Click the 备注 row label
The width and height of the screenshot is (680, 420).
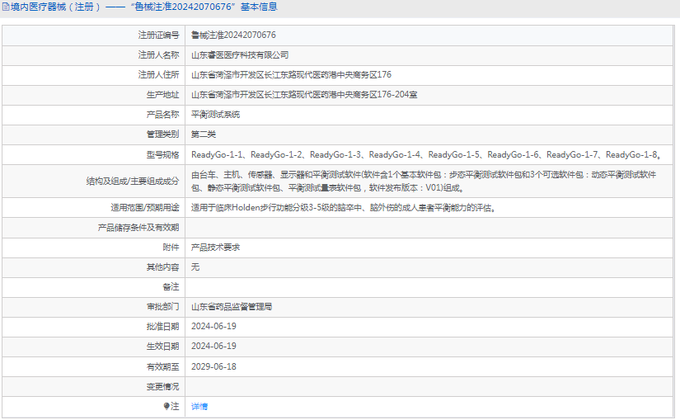tap(171, 287)
